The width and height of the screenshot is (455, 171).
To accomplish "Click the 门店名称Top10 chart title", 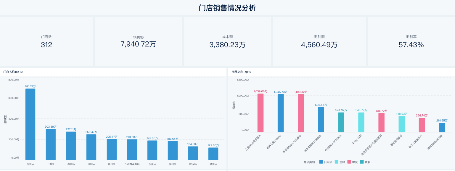I will click(x=13, y=72).
